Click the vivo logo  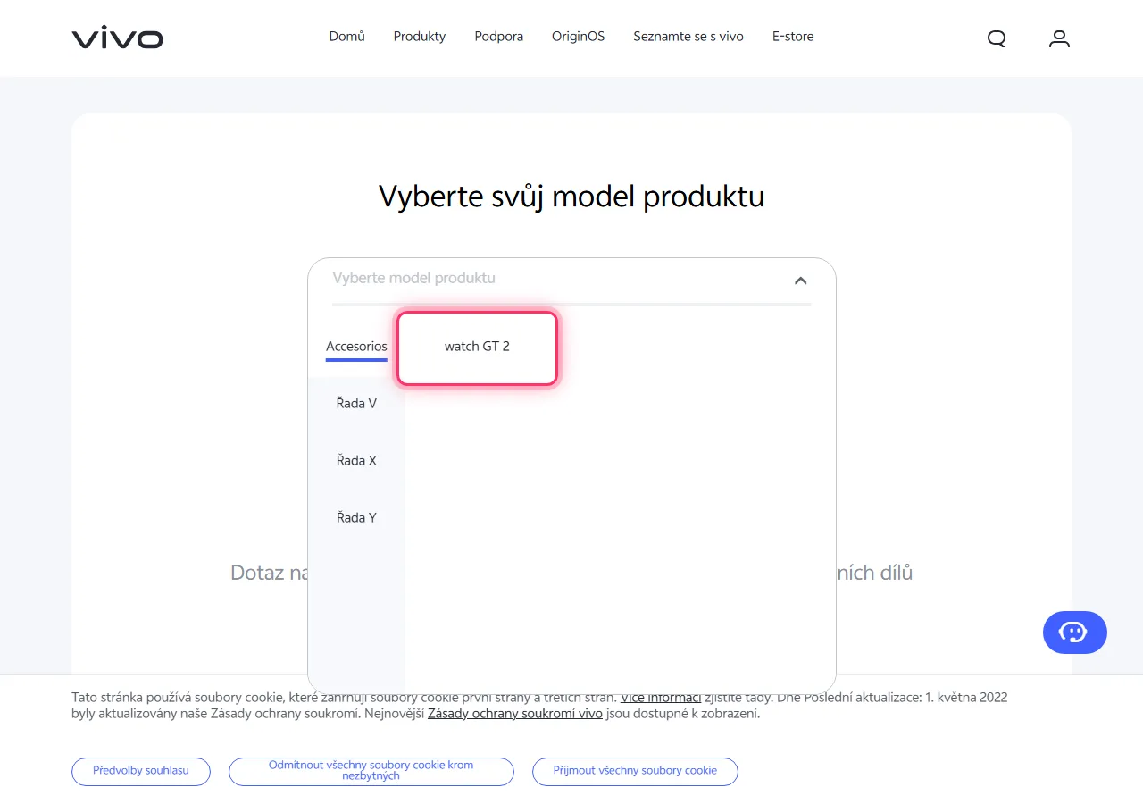[x=117, y=38]
